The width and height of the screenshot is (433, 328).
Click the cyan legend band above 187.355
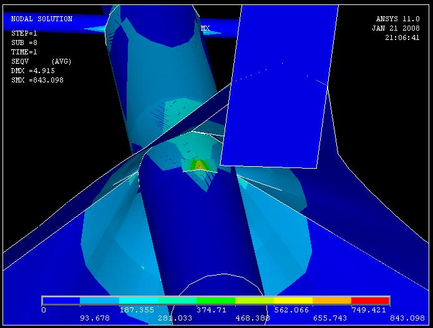(x=139, y=301)
